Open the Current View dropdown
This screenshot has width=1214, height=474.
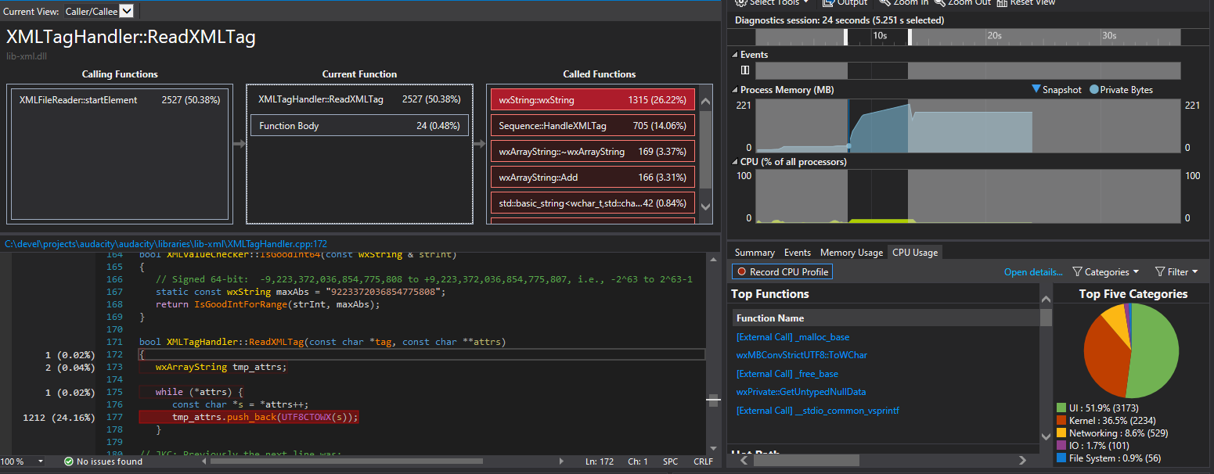pyautogui.click(x=126, y=11)
